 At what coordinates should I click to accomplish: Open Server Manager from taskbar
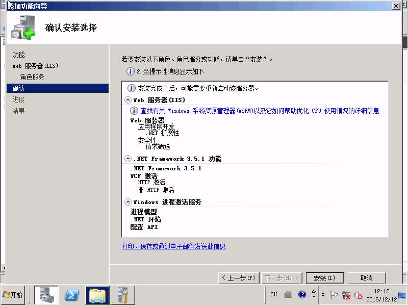pyautogui.click(x=46, y=295)
